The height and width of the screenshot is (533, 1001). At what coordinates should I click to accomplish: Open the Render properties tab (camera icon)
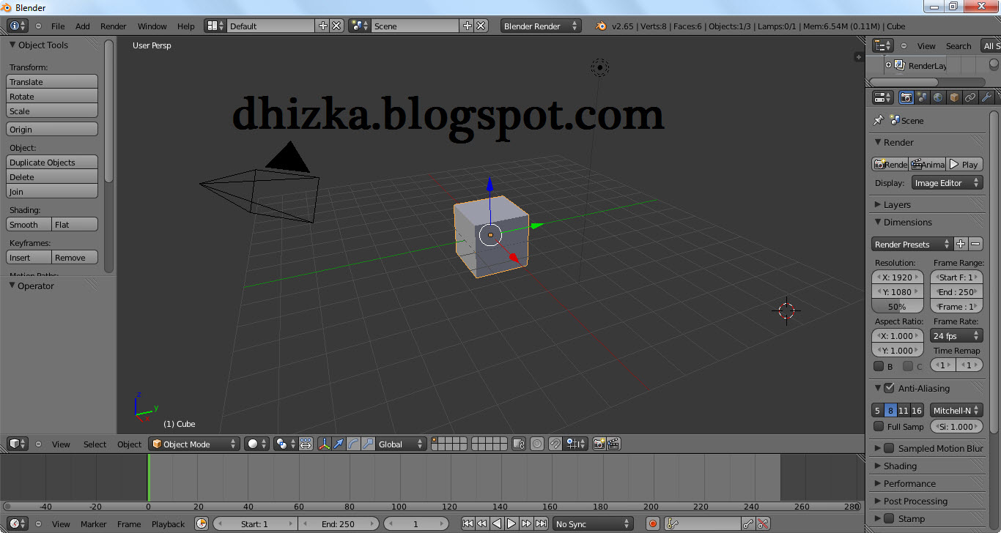point(906,97)
